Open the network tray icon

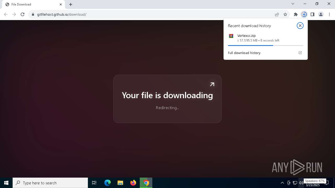click(x=295, y=183)
